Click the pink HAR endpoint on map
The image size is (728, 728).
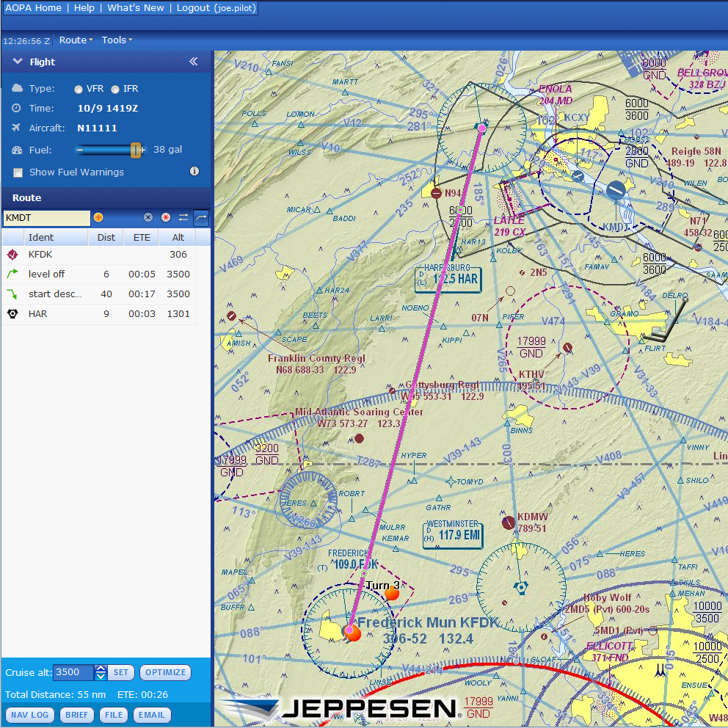482,127
